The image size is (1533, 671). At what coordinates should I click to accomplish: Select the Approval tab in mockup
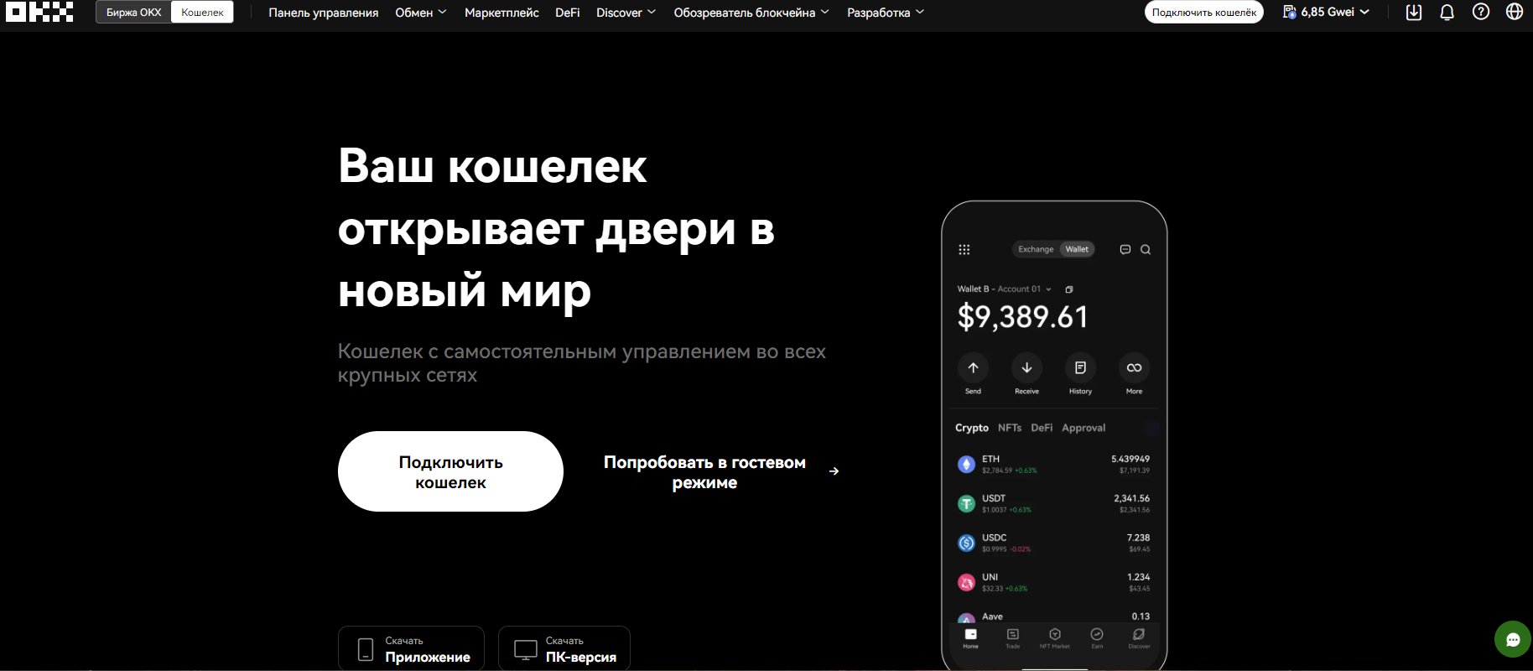point(1083,428)
